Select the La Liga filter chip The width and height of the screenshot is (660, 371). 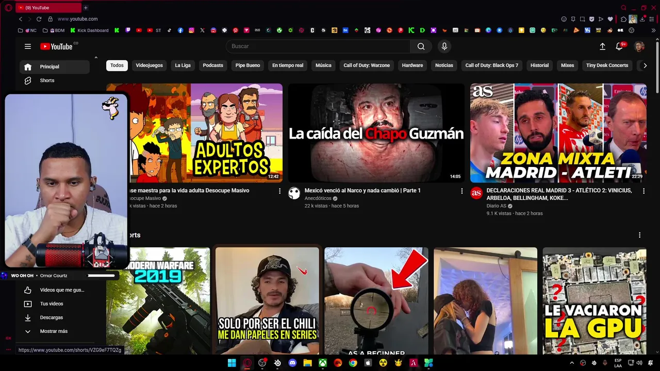[x=183, y=65]
